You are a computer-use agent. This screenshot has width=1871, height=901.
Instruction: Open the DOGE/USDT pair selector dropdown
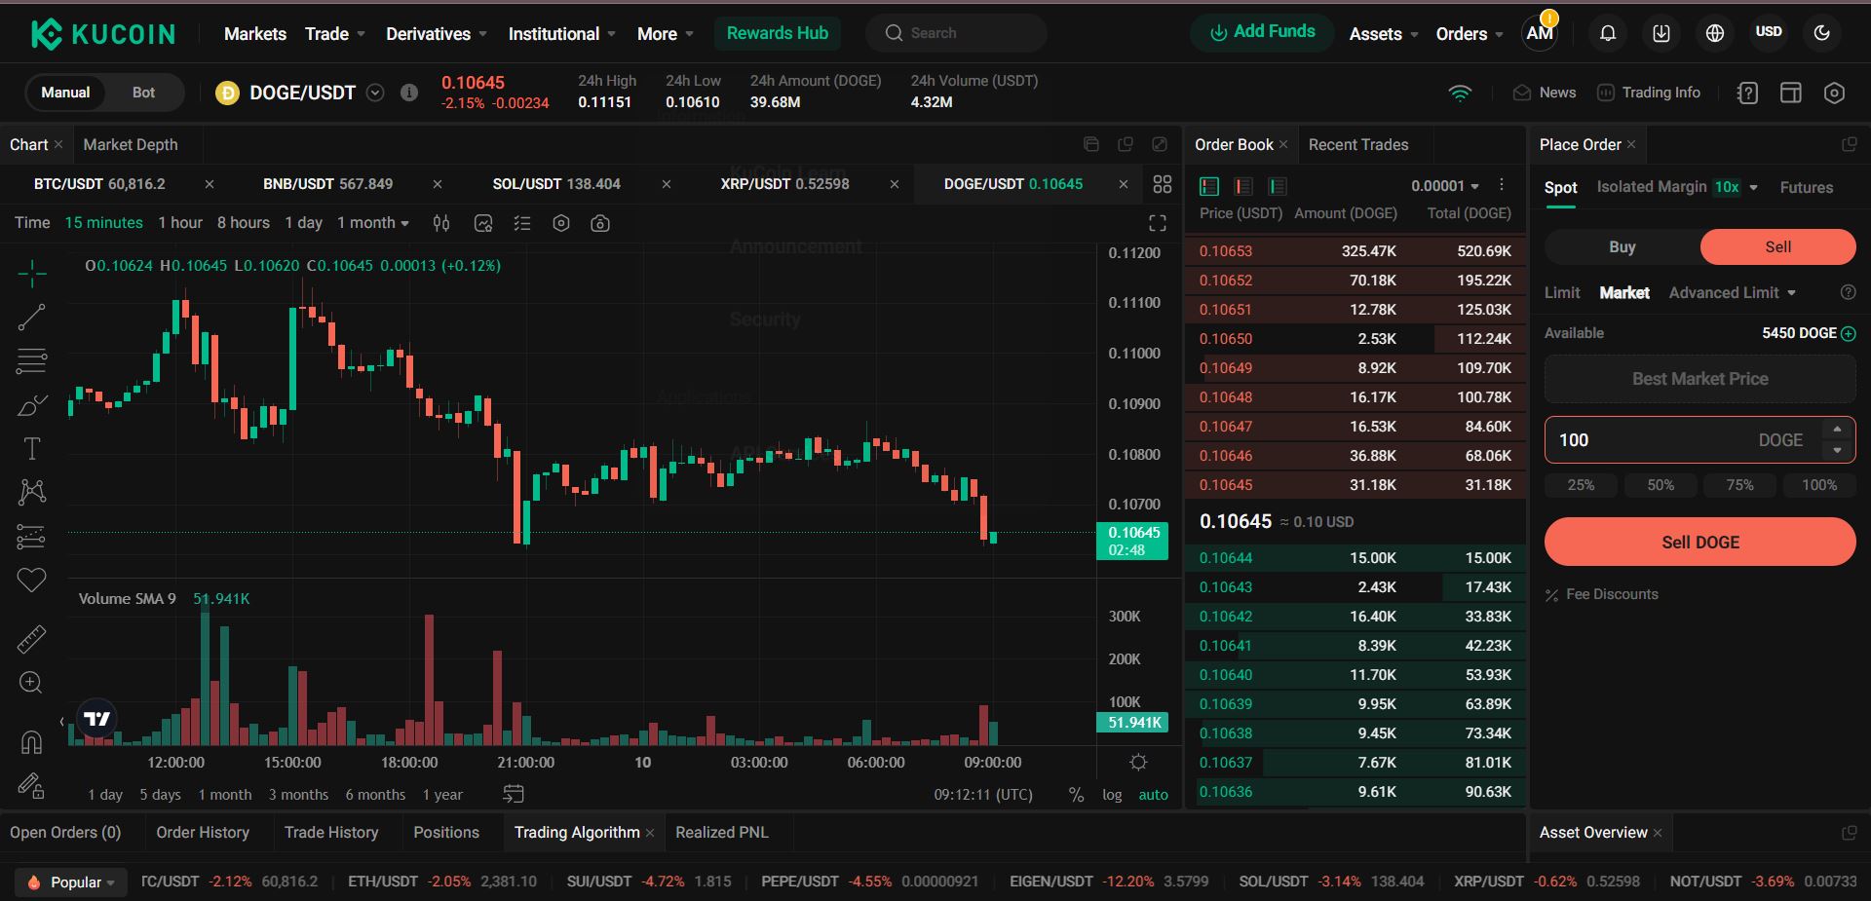375,93
